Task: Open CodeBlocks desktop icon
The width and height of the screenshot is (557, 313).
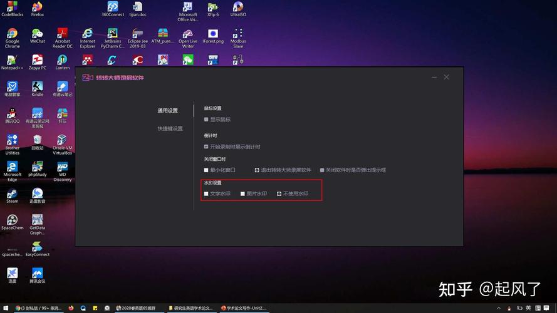Action: coord(13,9)
